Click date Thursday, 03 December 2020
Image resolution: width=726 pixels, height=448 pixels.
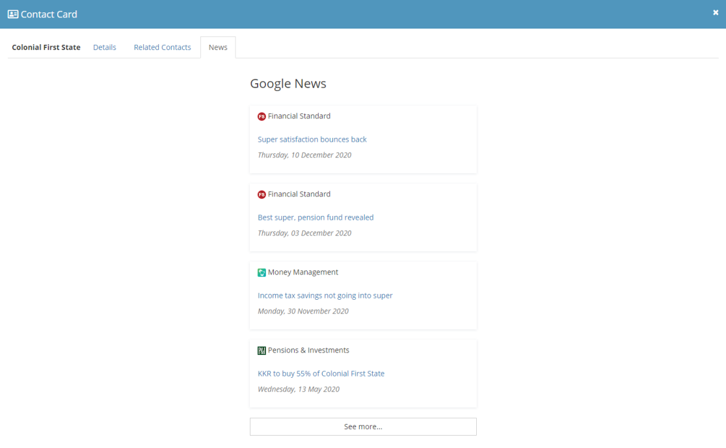pyautogui.click(x=304, y=233)
